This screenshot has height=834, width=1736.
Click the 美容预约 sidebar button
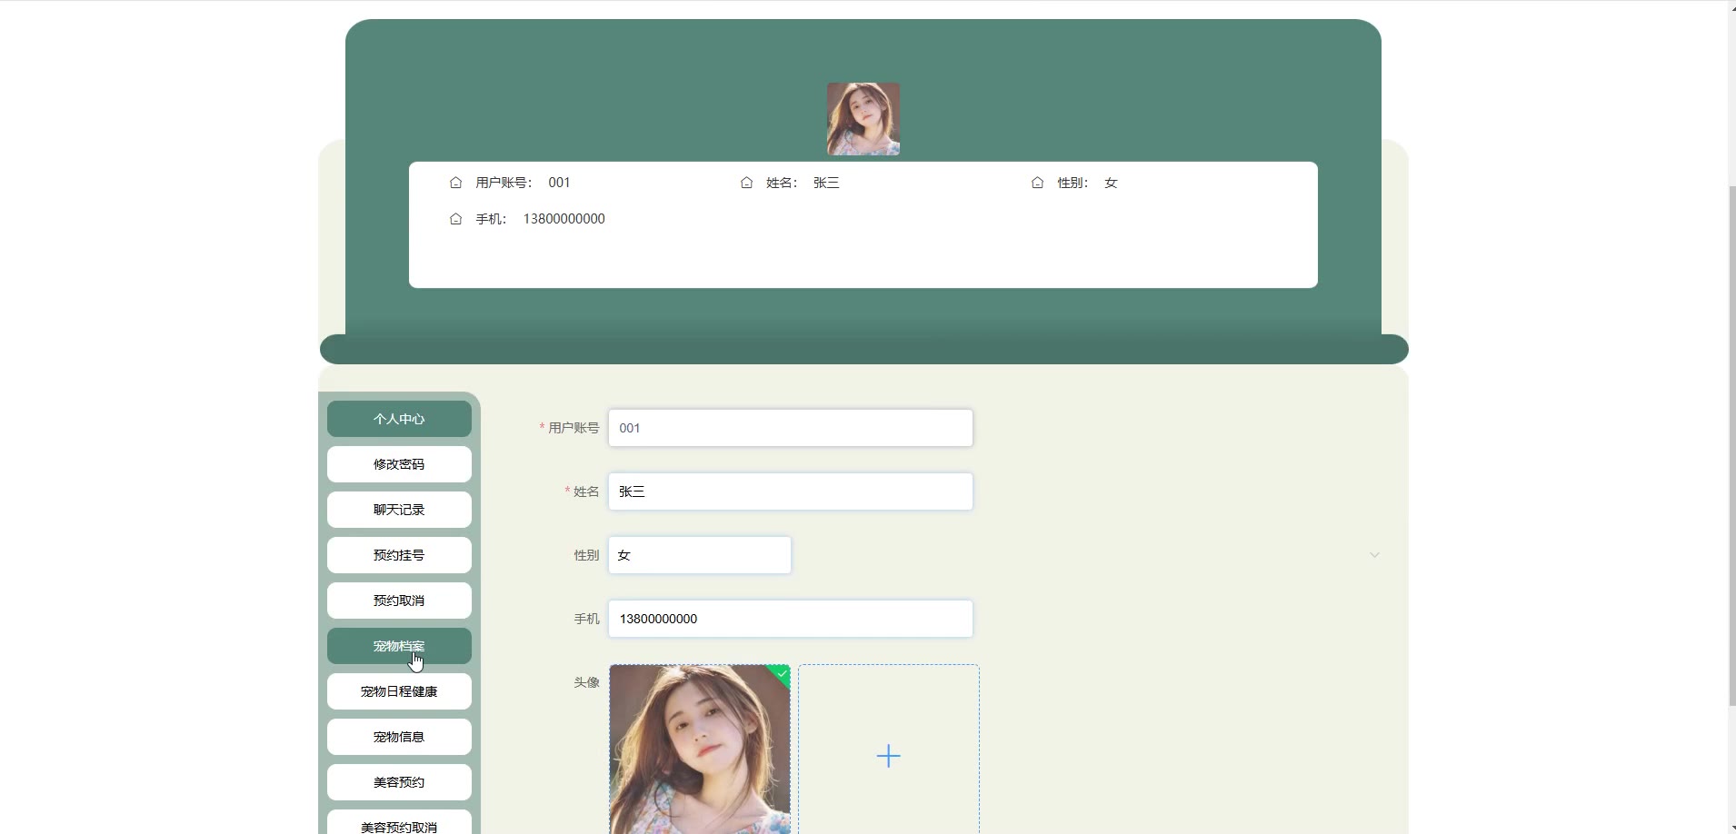399,782
